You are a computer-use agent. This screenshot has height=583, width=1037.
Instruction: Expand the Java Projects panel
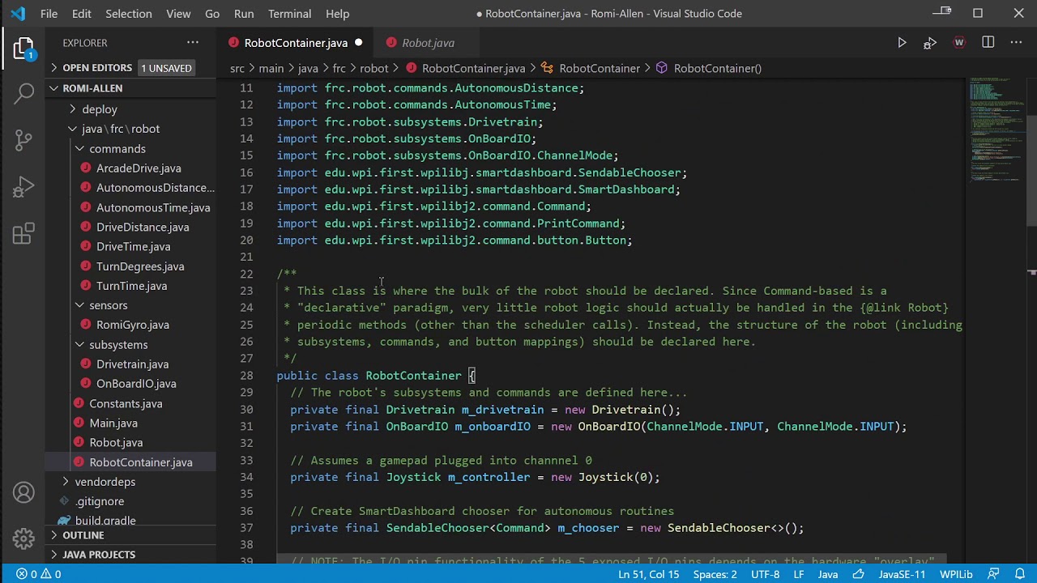[131, 555]
